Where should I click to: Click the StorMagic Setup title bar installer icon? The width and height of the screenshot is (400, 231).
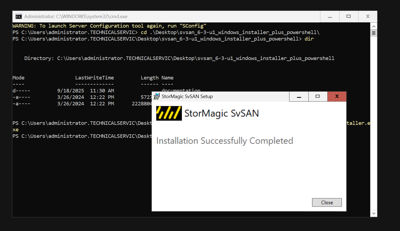157,96
